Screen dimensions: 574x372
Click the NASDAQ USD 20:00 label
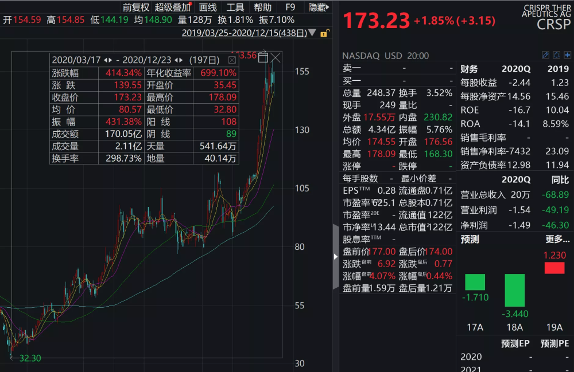point(385,56)
